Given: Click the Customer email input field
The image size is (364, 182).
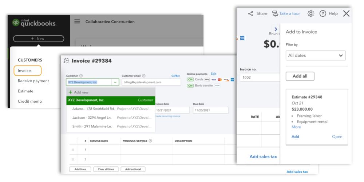Looking at the screenshot, I should click(151, 82).
